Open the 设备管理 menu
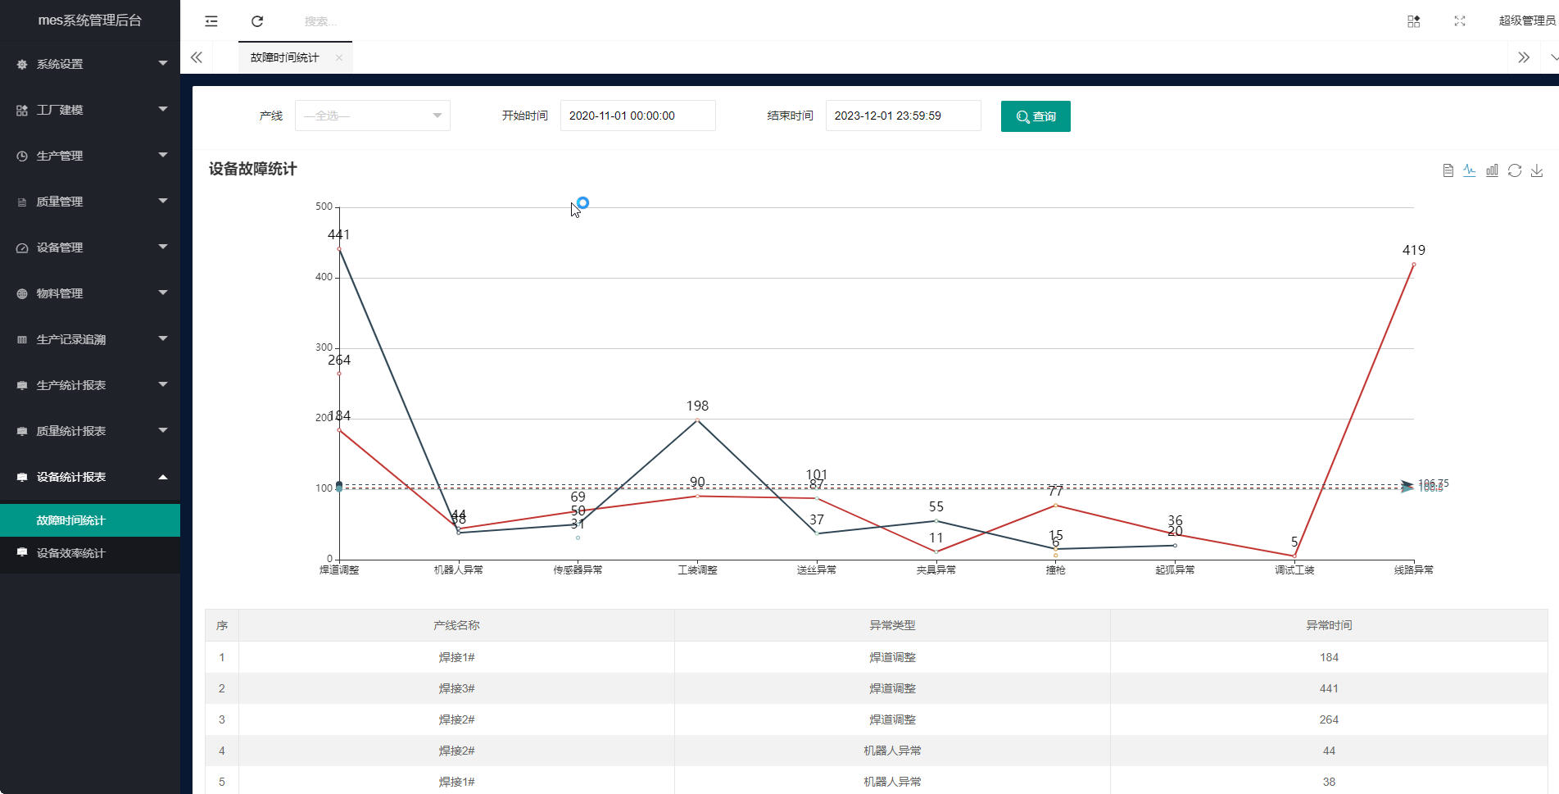1559x794 pixels. tap(90, 247)
